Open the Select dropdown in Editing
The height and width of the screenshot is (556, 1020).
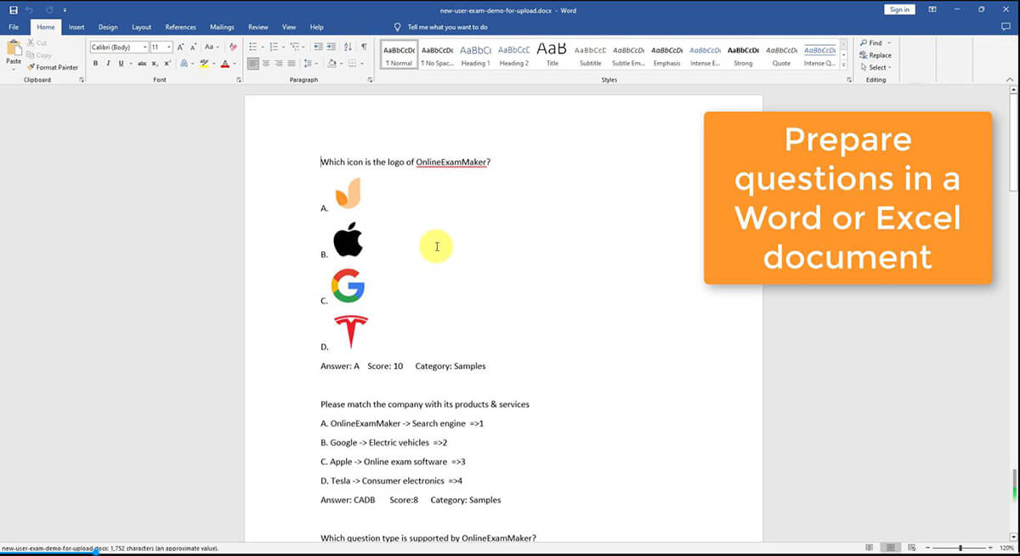pos(875,67)
